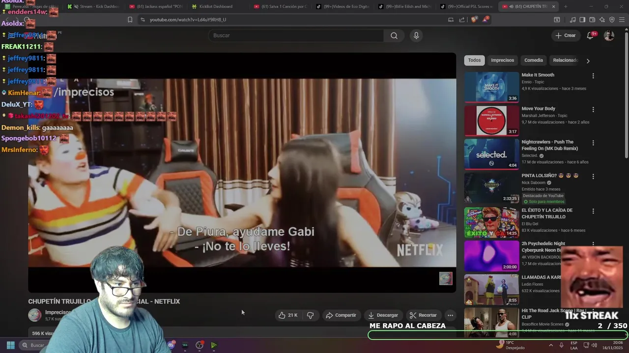The width and height of the screenshot is (629, 353).
Task: Open browser wallet icon
Action: [592, 20]
